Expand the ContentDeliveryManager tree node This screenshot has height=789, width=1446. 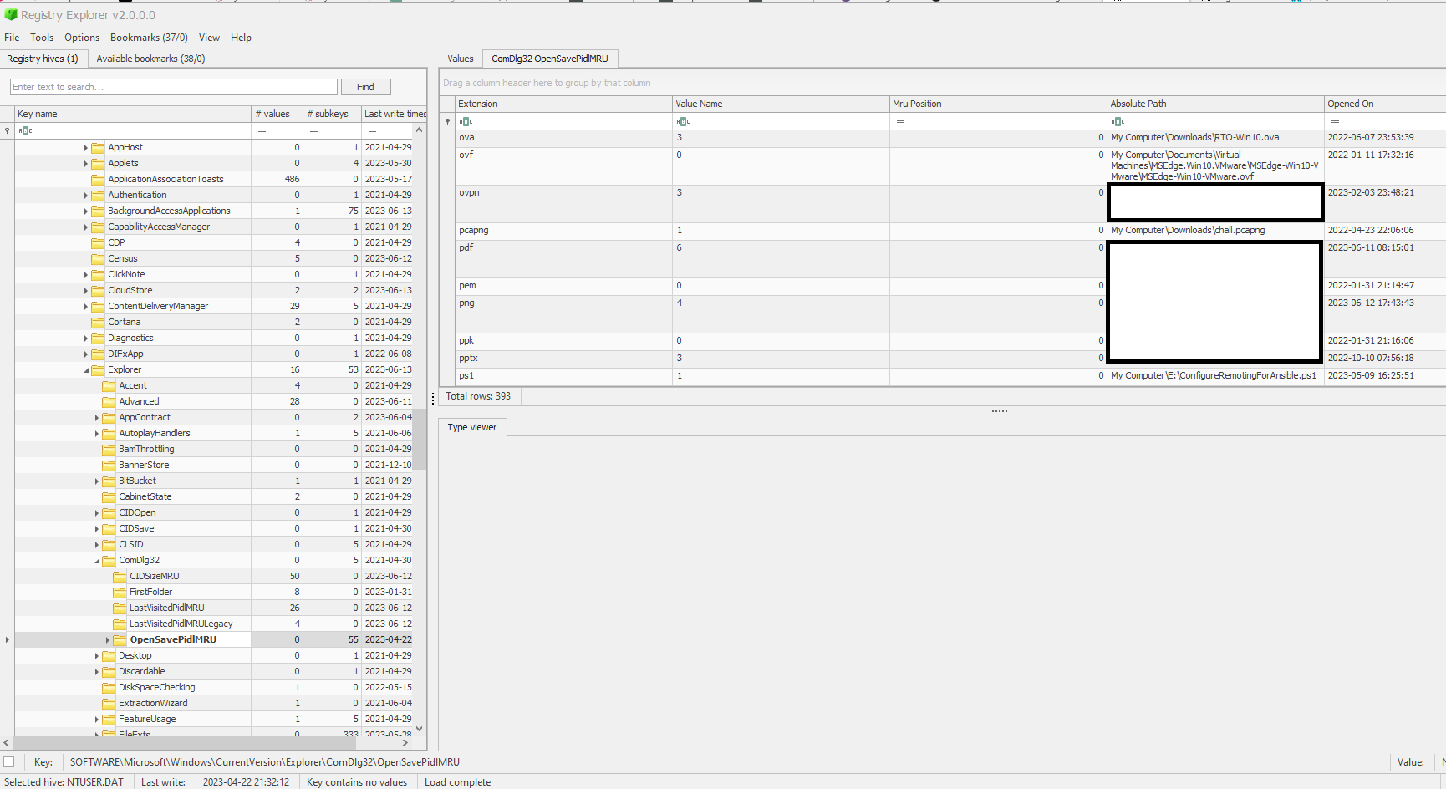click(85, 306)
